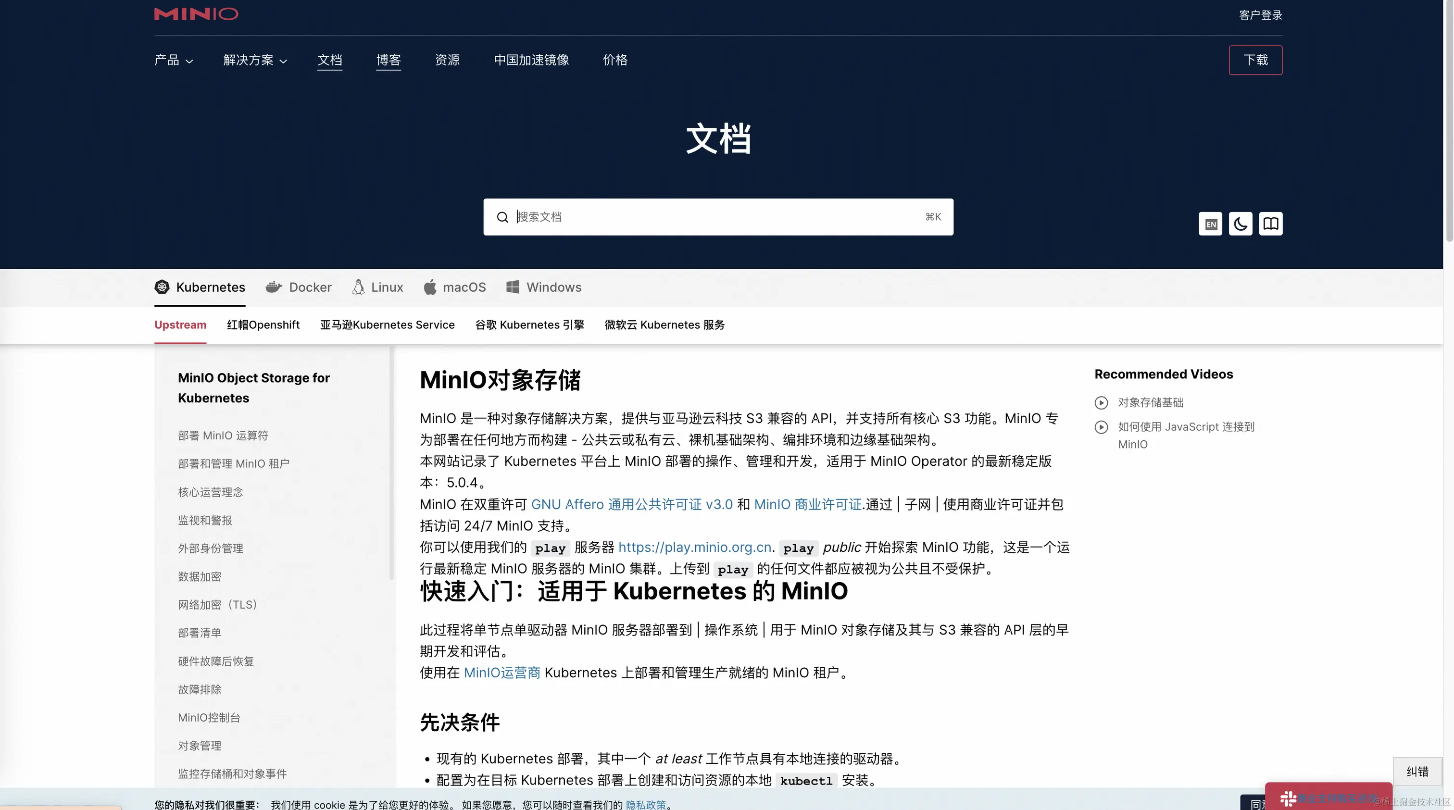Click the 下载 button
The image size is (1454, 810).
[1255, 61]
